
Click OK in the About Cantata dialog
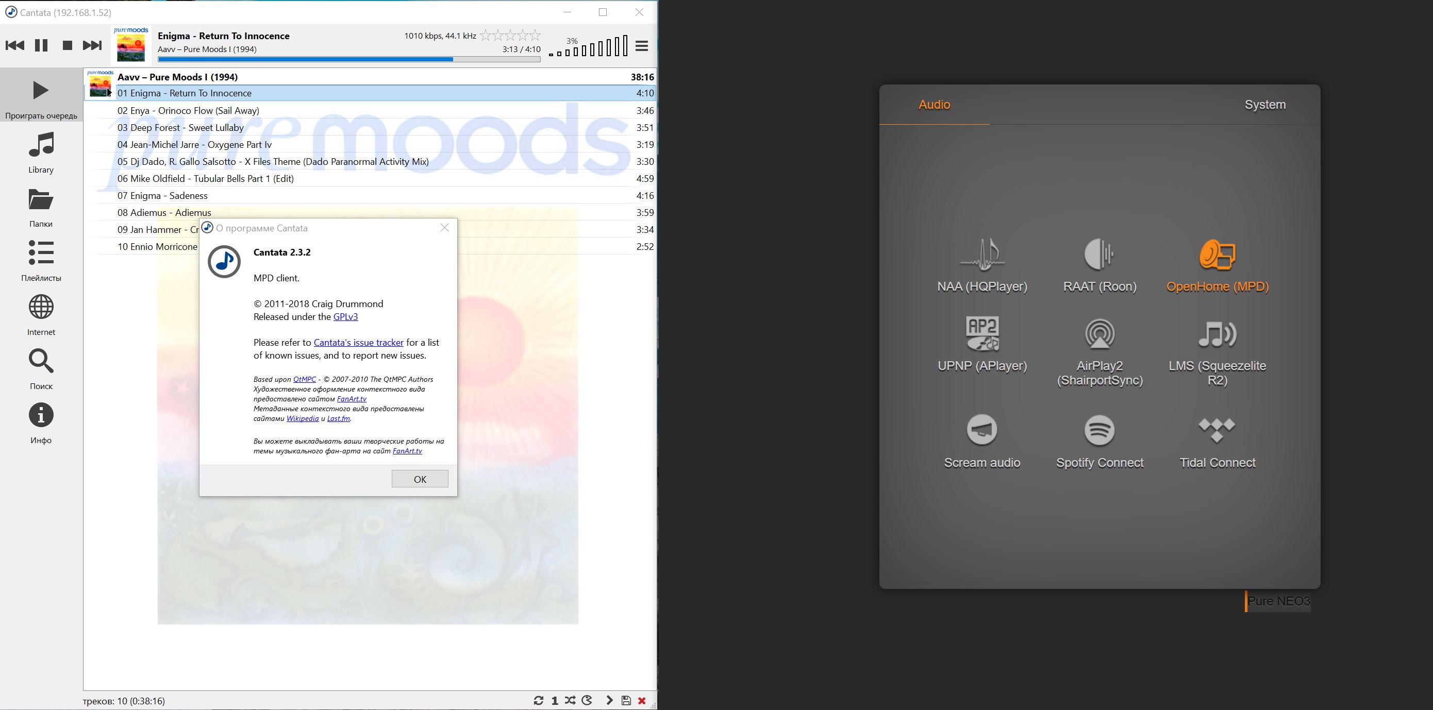tap(420, 479)
